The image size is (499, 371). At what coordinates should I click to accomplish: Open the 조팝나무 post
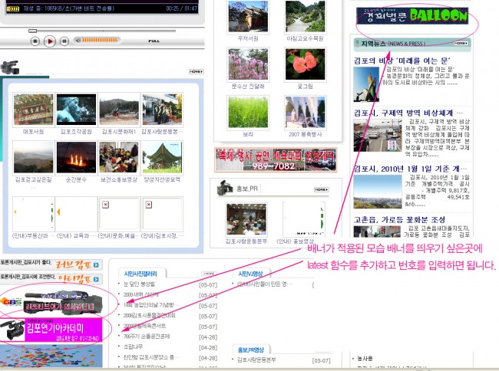point(133,346)
